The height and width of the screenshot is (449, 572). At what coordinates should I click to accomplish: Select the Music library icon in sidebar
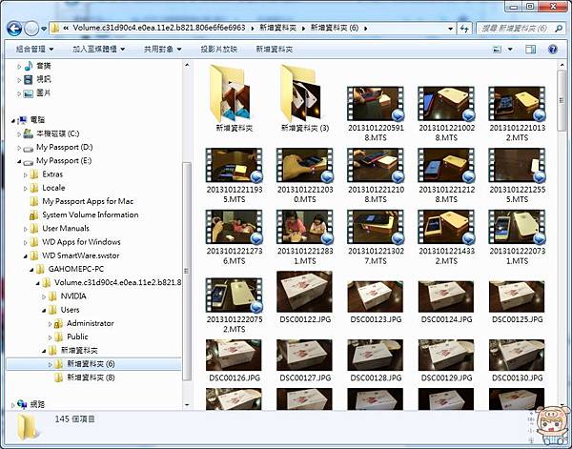29,66
